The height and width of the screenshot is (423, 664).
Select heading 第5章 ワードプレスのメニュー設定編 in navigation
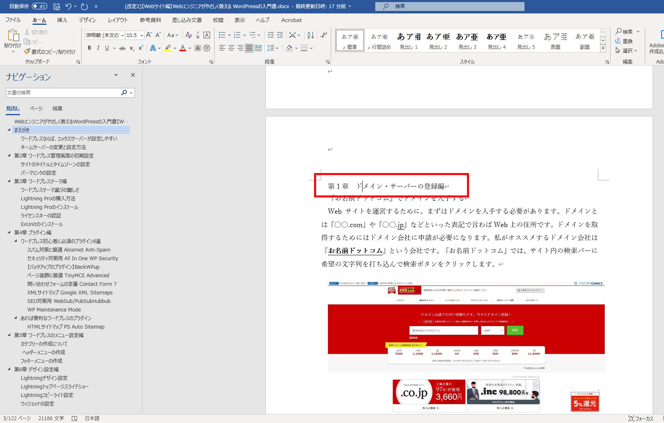coord(49,335)
